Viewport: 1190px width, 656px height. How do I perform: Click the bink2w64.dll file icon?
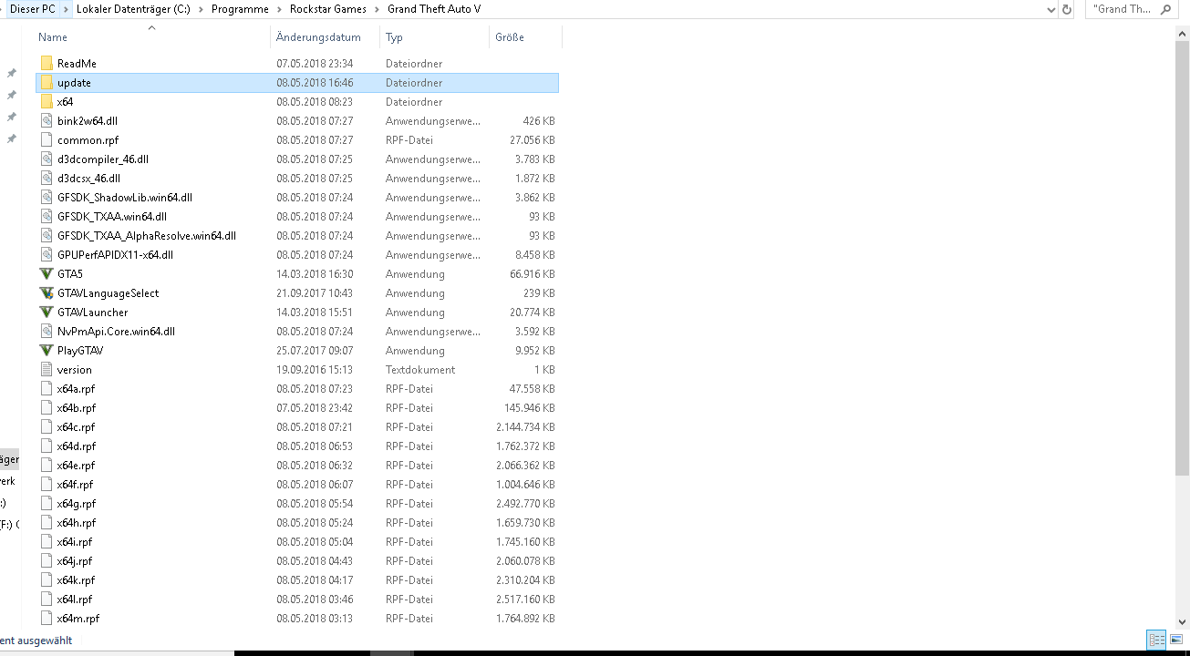click(47, 120)
